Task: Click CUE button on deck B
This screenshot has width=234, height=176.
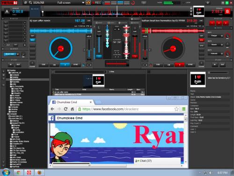Action: coord(158,65)
